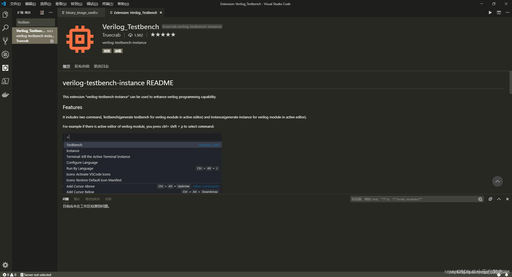
Task: Open 文件(F) menu
Action: [15, 4]
